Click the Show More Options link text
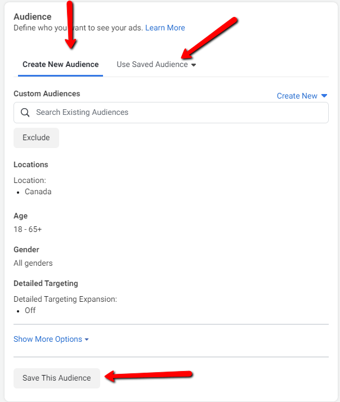This screenshot has width=340, height=402. (x=47, y=340)
